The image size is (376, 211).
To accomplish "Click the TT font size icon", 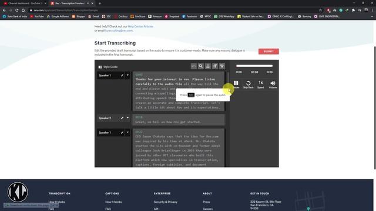I will (215, 66).
